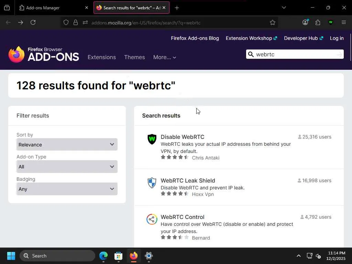Screen dimensions: 352x264
Task: Click the WebRTC Control share-circle icon
Action: click(152, 219)
